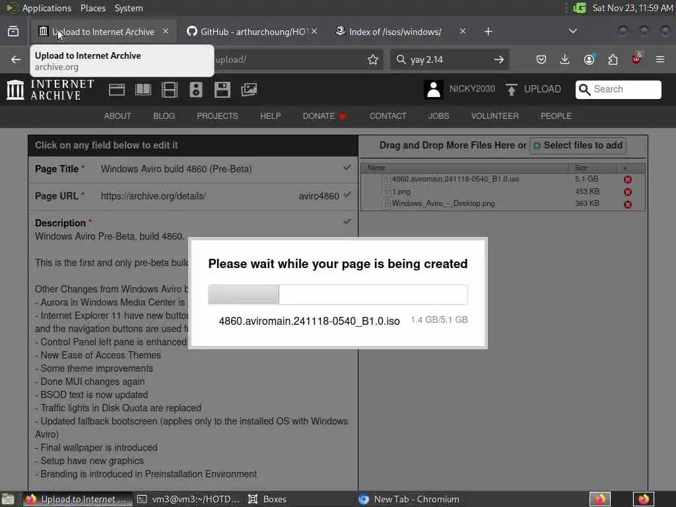
Task: Close the Index of /isos/windows/ tab
Action: point(463,32)
